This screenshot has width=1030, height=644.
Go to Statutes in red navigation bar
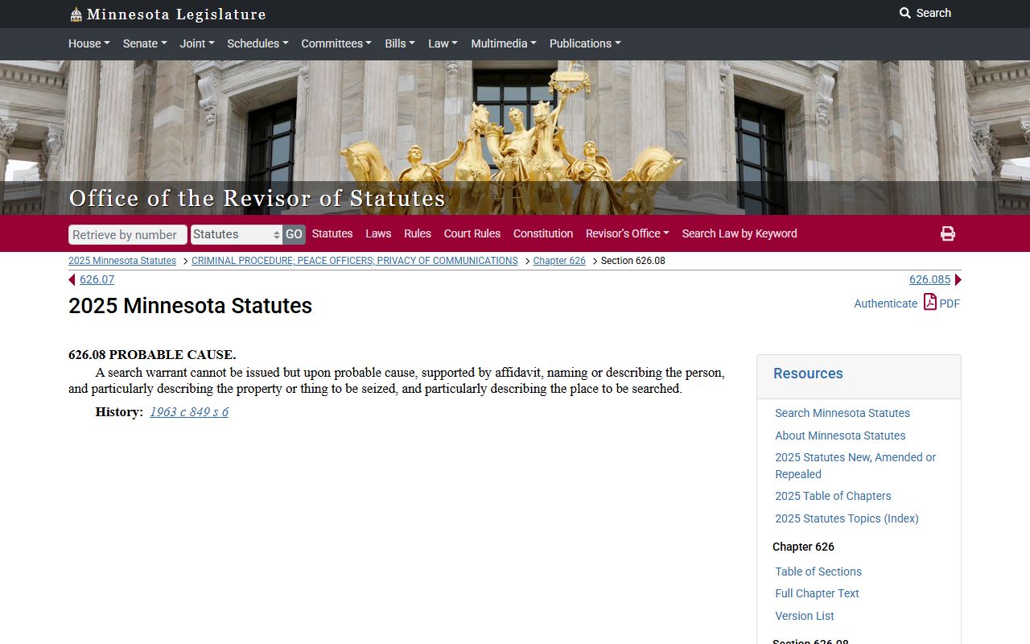pos(332,233)
